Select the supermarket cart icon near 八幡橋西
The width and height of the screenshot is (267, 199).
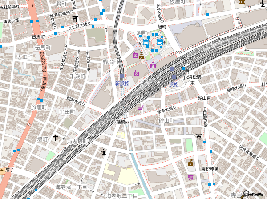[141, 107]
